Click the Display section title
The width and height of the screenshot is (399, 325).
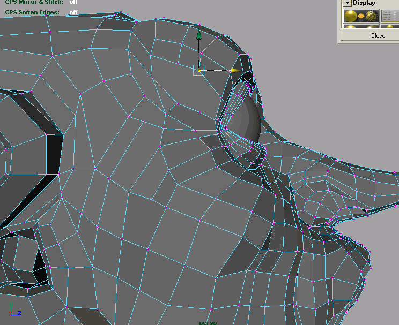[364, 3]
